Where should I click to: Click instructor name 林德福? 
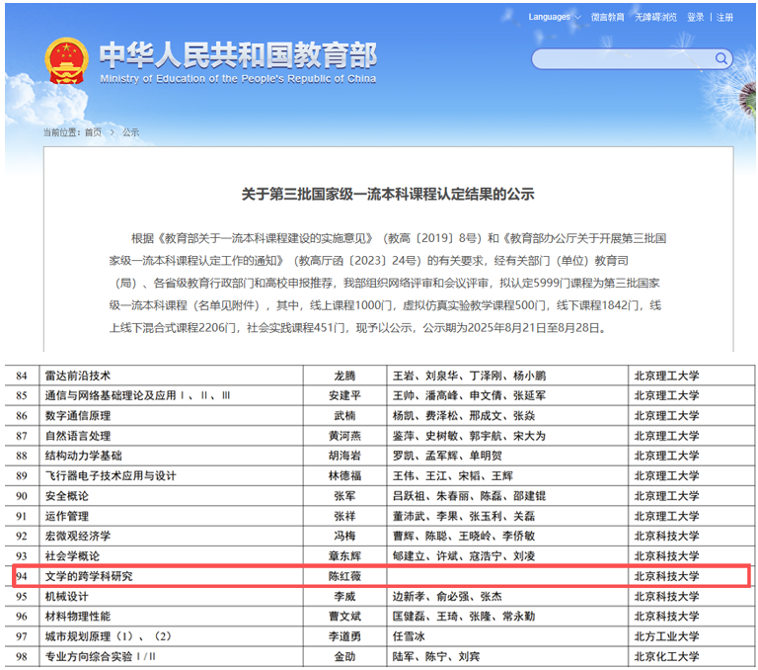click(x=344, y=476)
